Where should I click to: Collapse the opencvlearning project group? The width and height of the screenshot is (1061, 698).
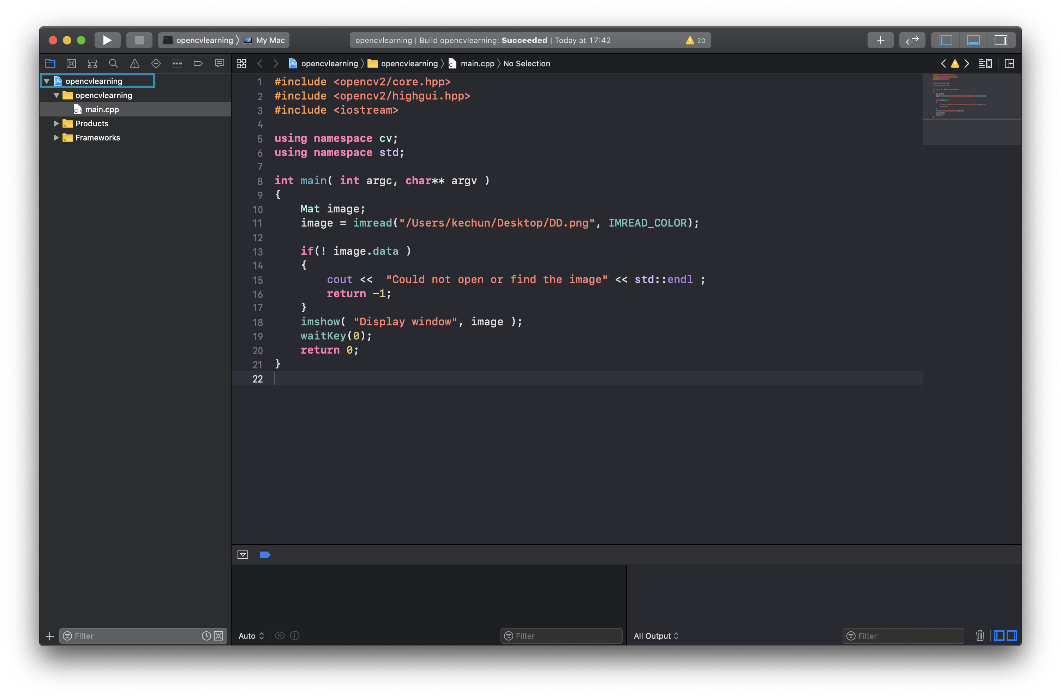[46, 81]
